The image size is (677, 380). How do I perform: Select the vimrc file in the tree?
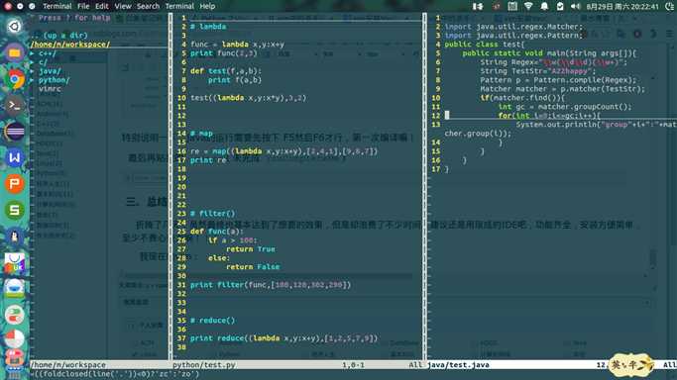(x=50, y=89)
